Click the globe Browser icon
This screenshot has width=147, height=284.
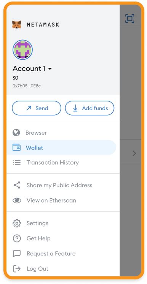tap(16, 132)
